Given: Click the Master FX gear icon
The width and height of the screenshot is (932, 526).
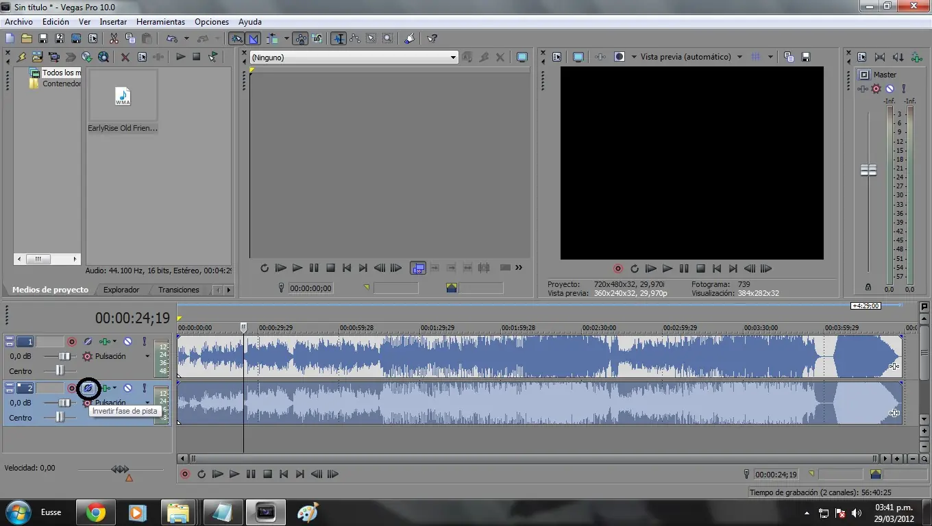Looking at the screenshot, I should [x=876, y=88].
